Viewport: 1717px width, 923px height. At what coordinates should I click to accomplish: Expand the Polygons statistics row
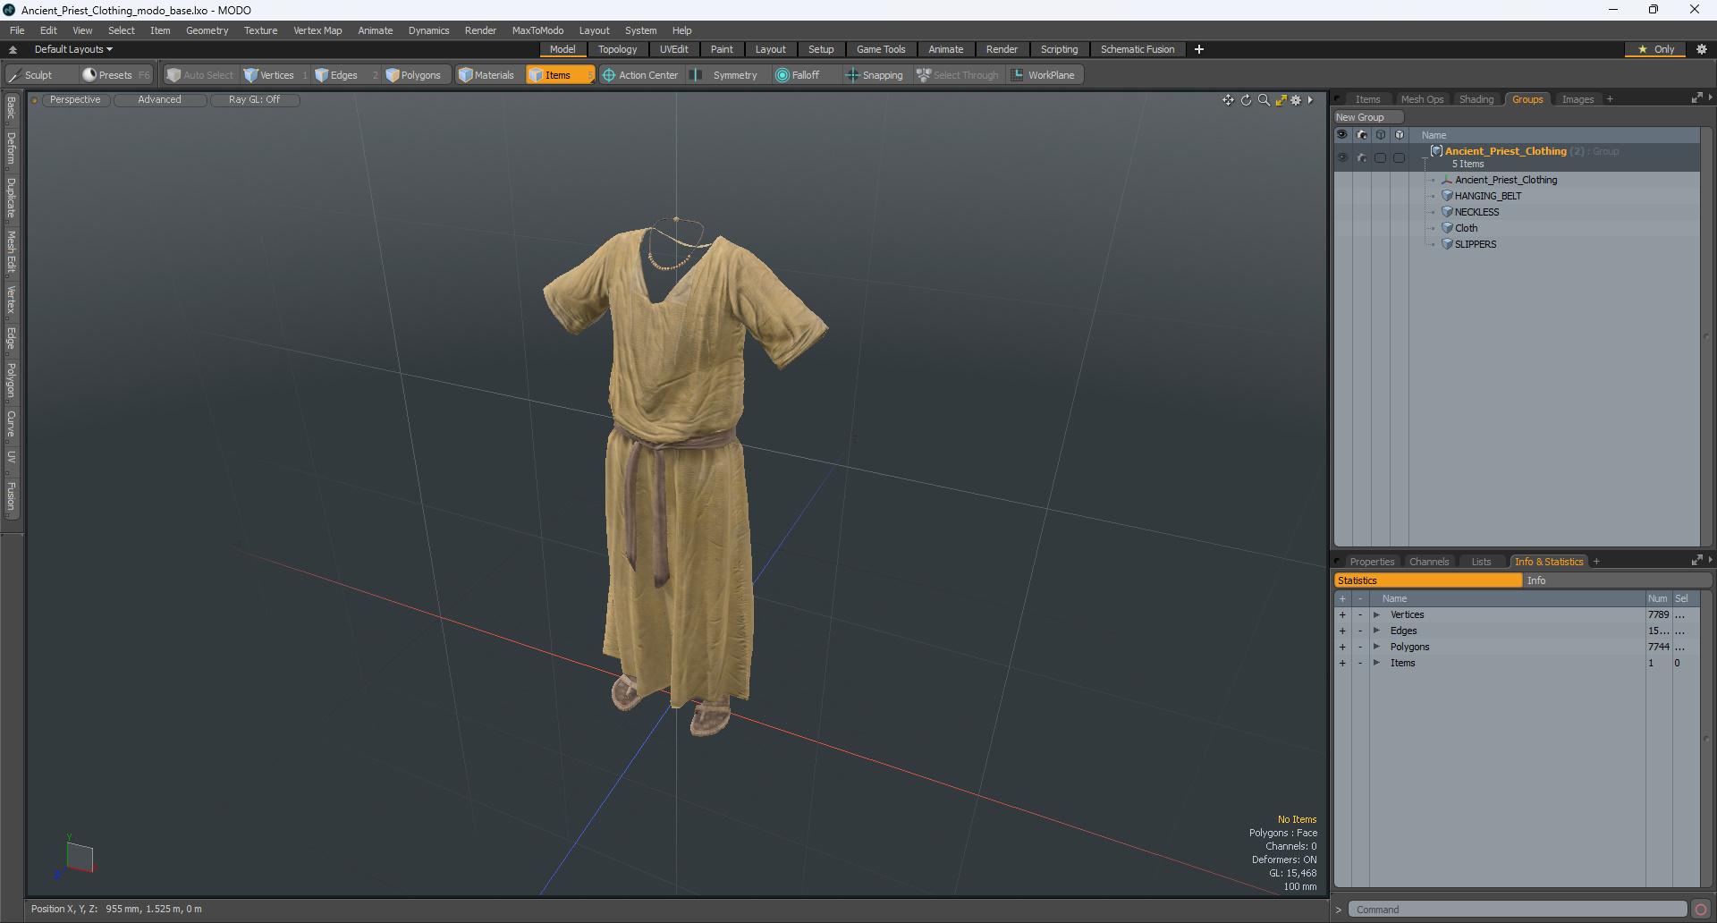[1376, 647]
